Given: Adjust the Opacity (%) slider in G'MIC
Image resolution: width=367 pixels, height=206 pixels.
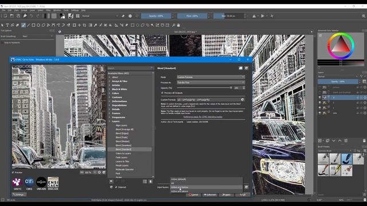Looking at the screenshot, I should tap(204, 88).
